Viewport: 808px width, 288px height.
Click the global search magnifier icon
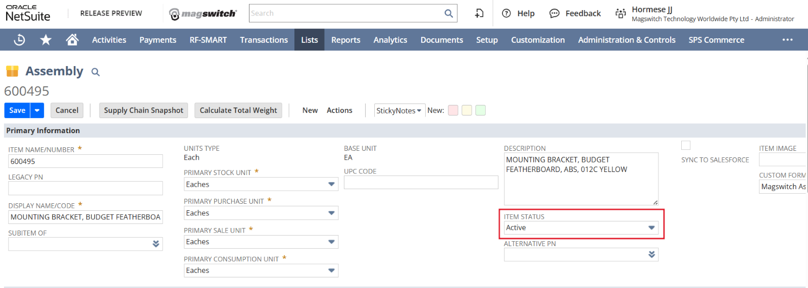click(x=448, y=14)
